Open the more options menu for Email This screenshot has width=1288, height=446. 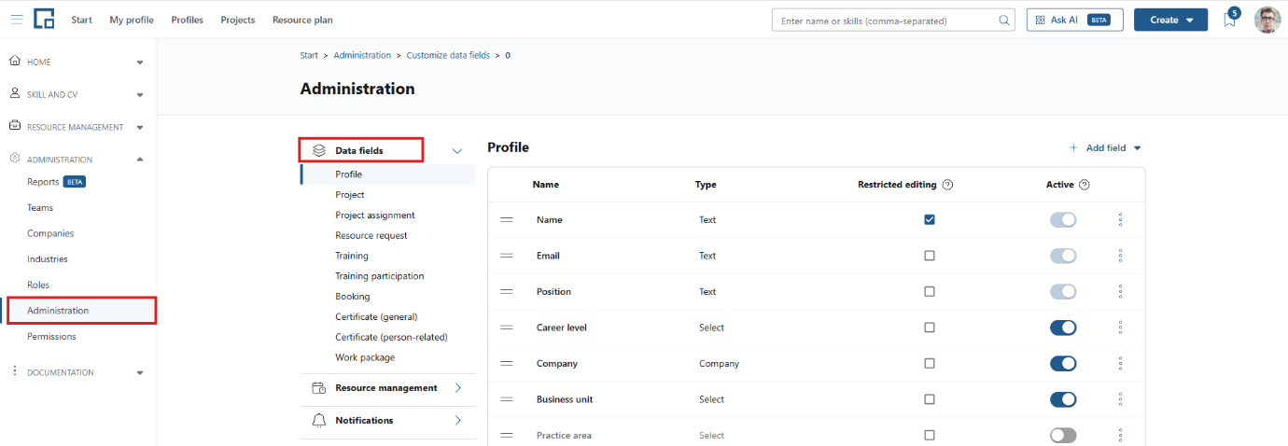click(1120, 256)
